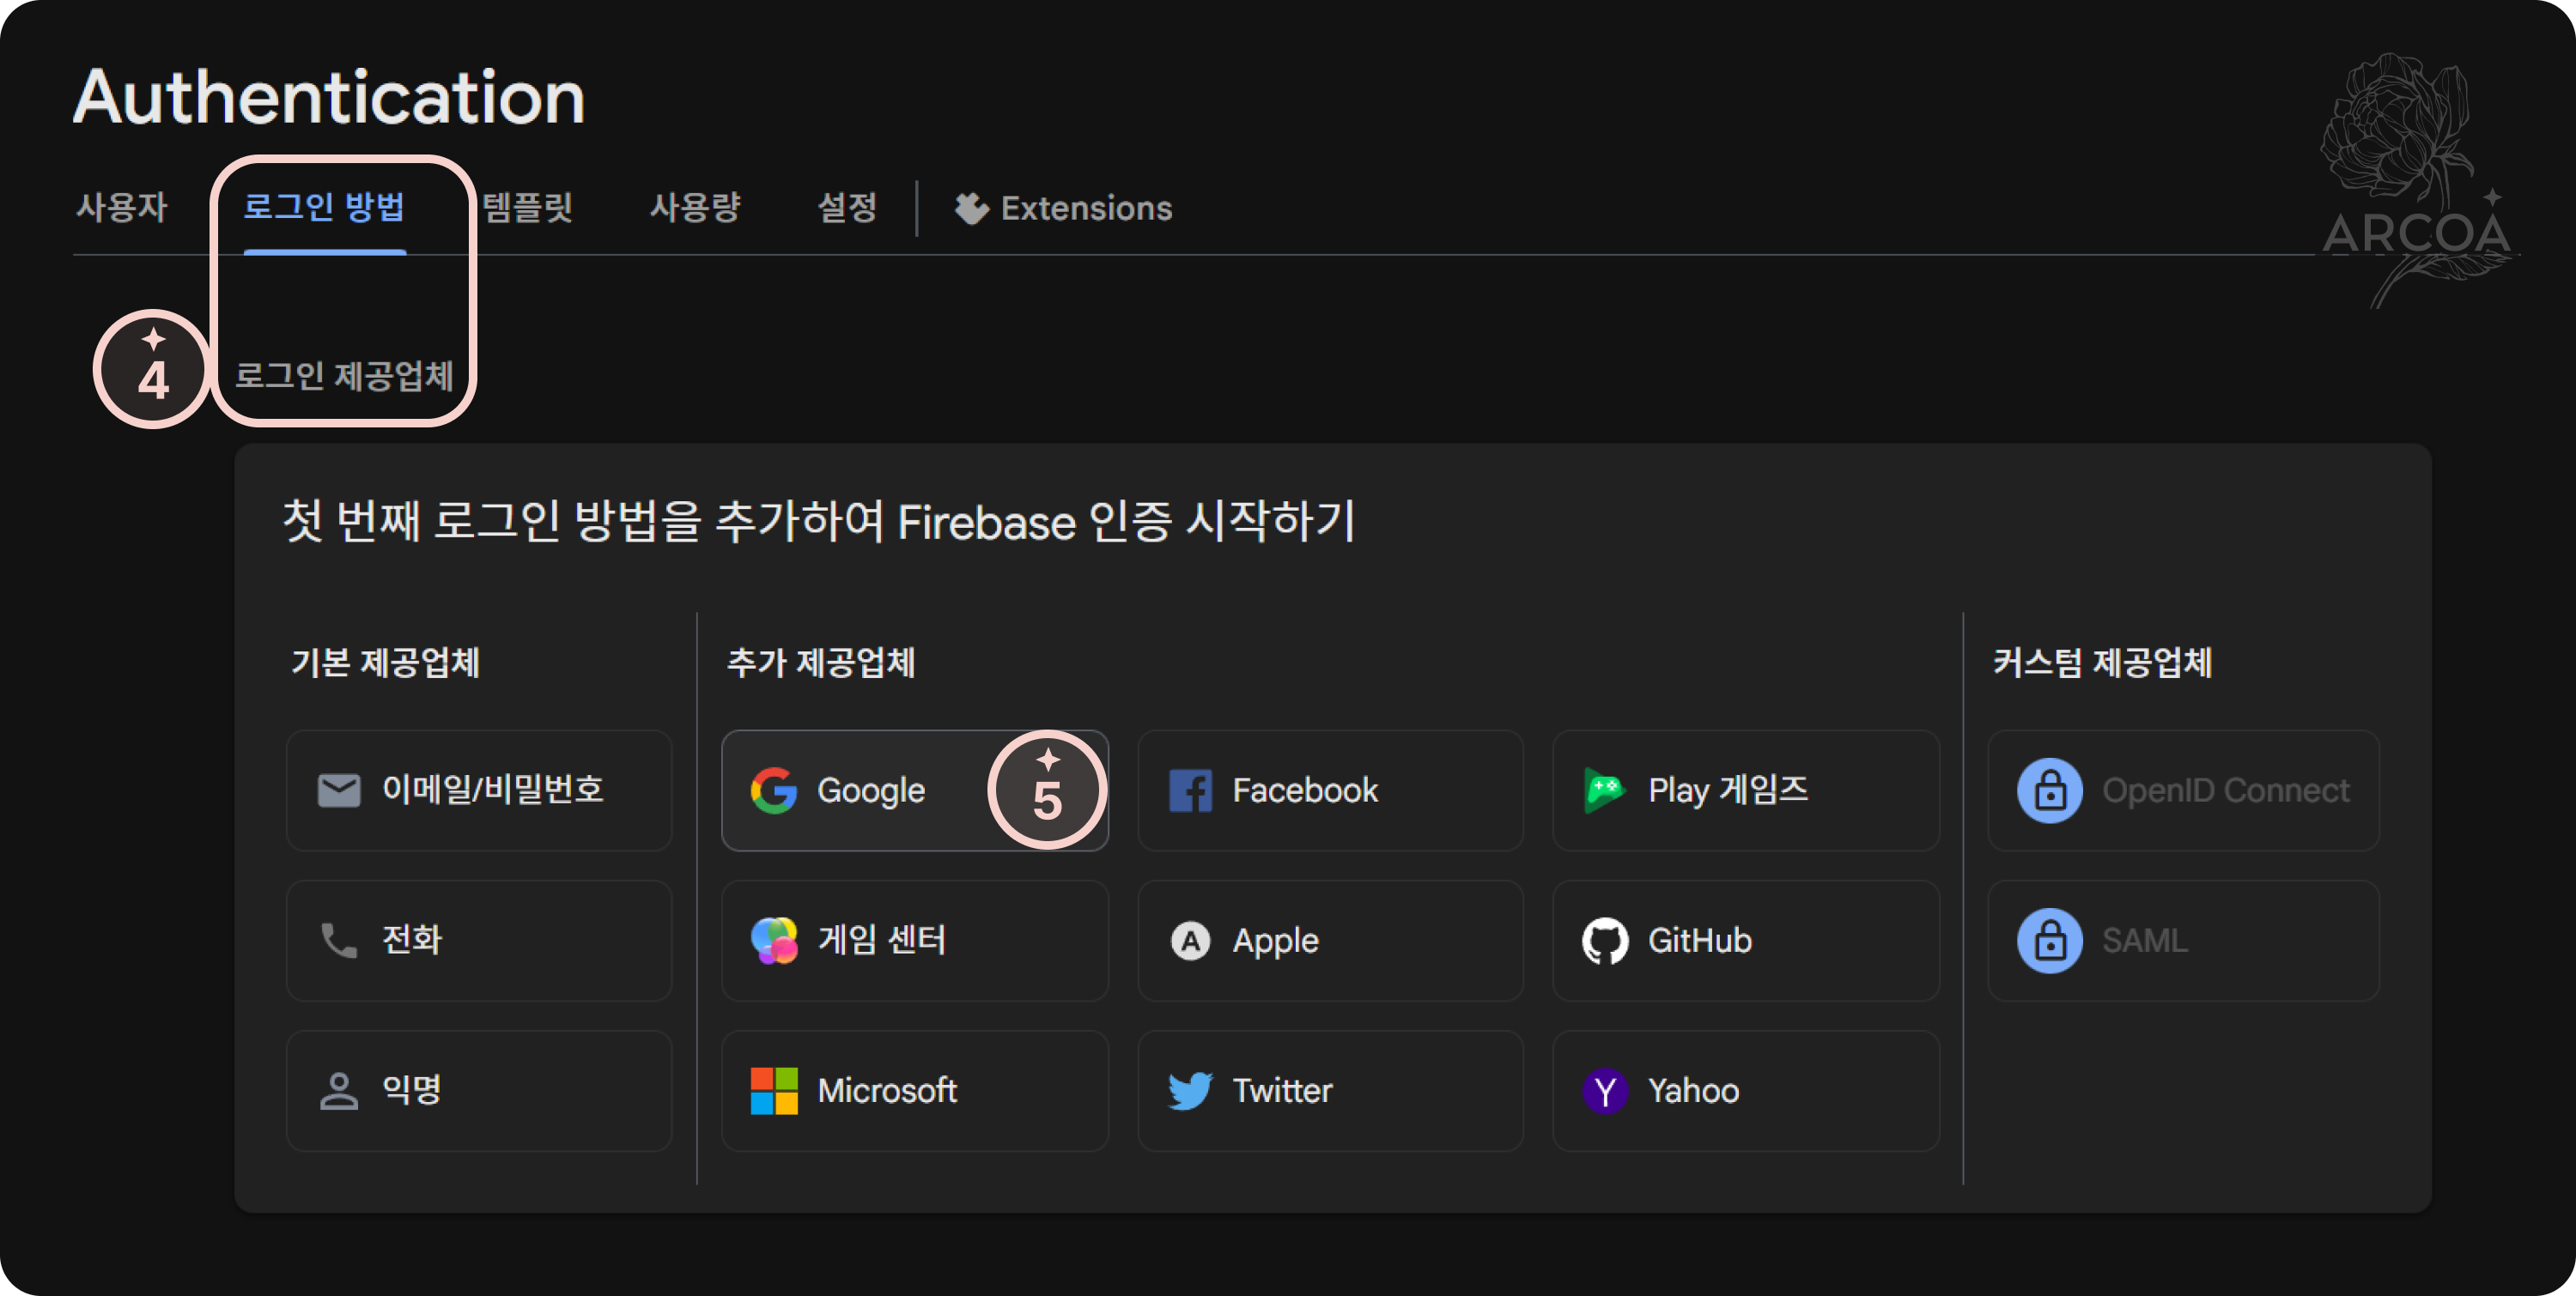Image resolution: width=2576 pixels, height=1296 pixels.
Task: Click the SAML lock icon
Action: click(x=2050, y=941)
